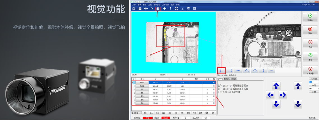Select the circle drawing tool
Screen dimensions: 319x120
pyautogui.click(x=255, y=71)
